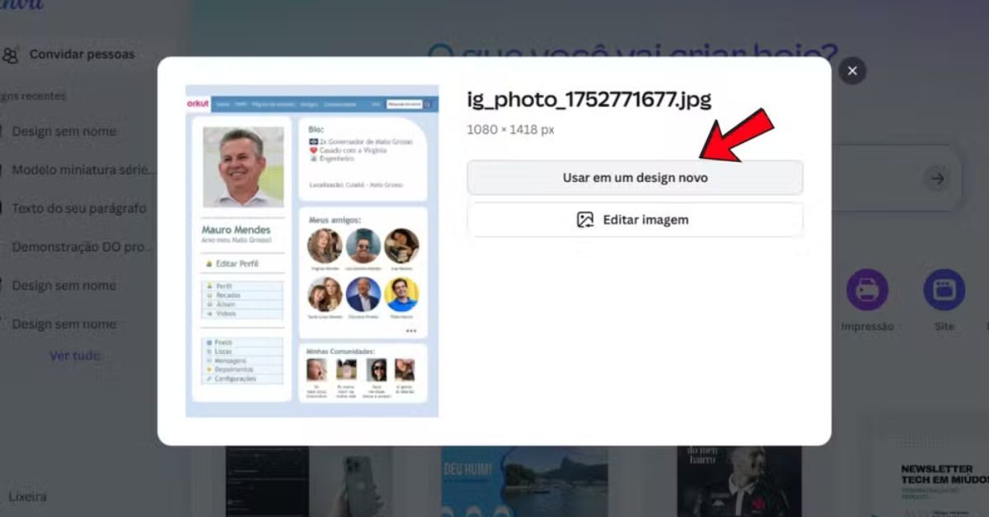Open the 'Lixeira' sidebar item
The height and width of the screenshot is (517, 989).
coord(27,496)
